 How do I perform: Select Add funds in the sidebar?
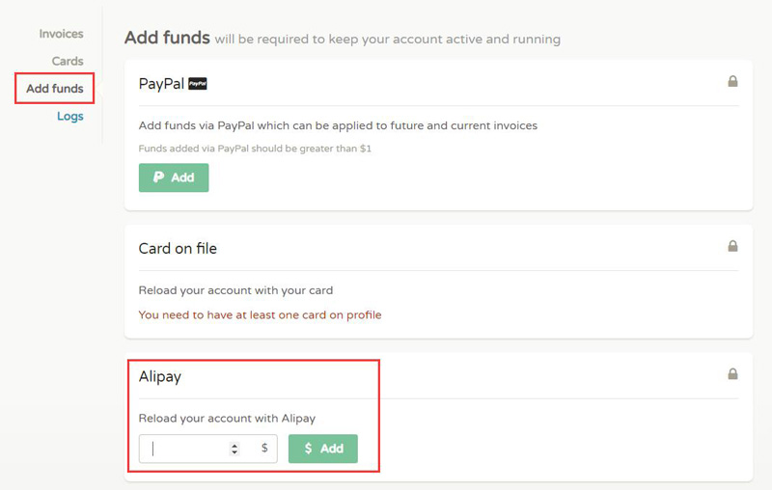(55, 89)
